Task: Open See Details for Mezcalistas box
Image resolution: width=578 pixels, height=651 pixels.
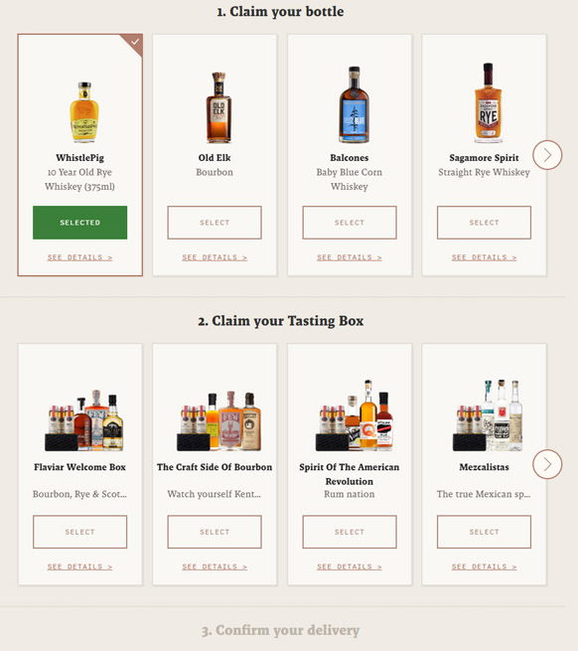Action: point(484,567)
